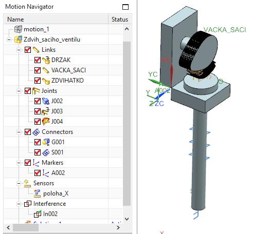Click the Status column header
Viewport: 270px width, 234px height.
tap(120, 19)
